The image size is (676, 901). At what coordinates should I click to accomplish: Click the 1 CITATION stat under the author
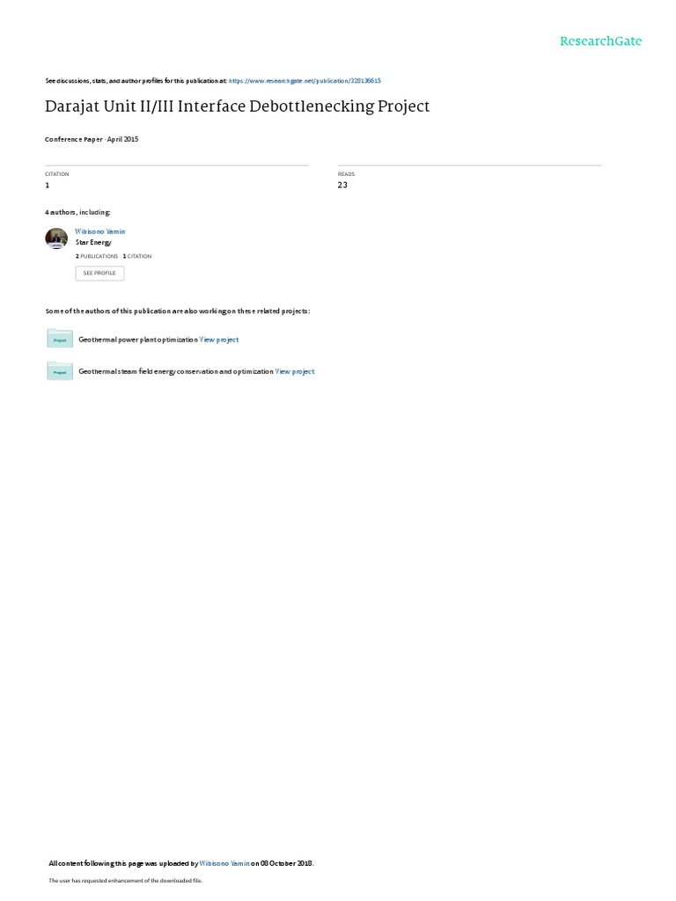(137, 256)
